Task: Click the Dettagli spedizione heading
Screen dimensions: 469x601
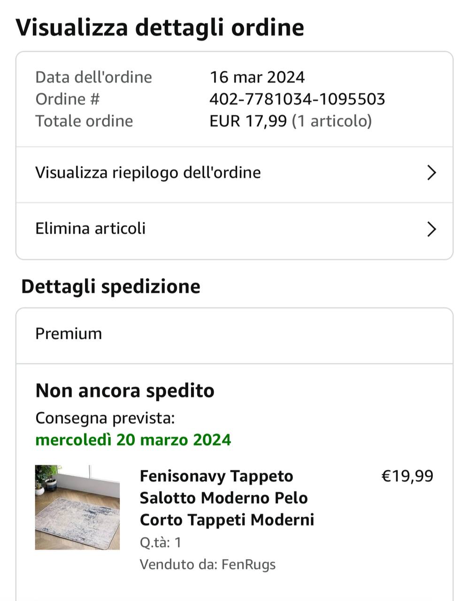Action: click(111, 286)
